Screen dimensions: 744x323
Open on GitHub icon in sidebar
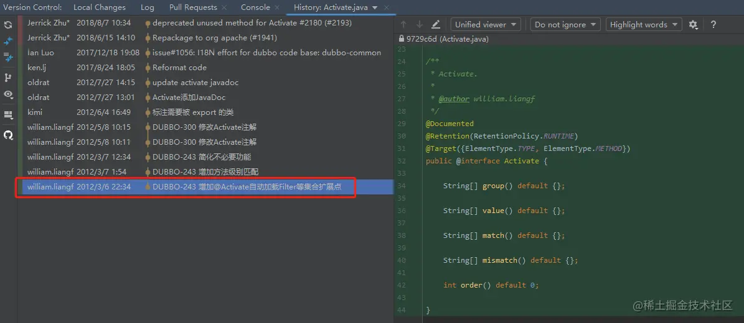[x=8, y=135]
